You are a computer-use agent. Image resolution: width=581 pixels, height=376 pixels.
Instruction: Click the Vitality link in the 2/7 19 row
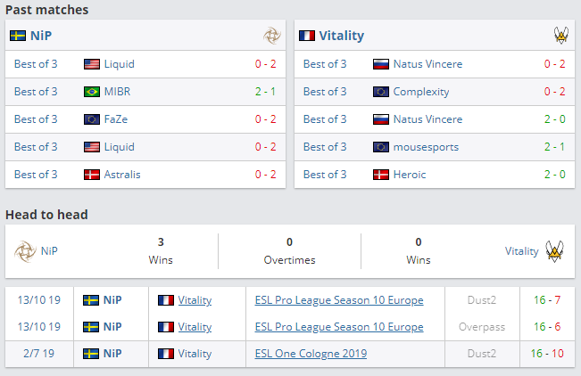[195, 354]
